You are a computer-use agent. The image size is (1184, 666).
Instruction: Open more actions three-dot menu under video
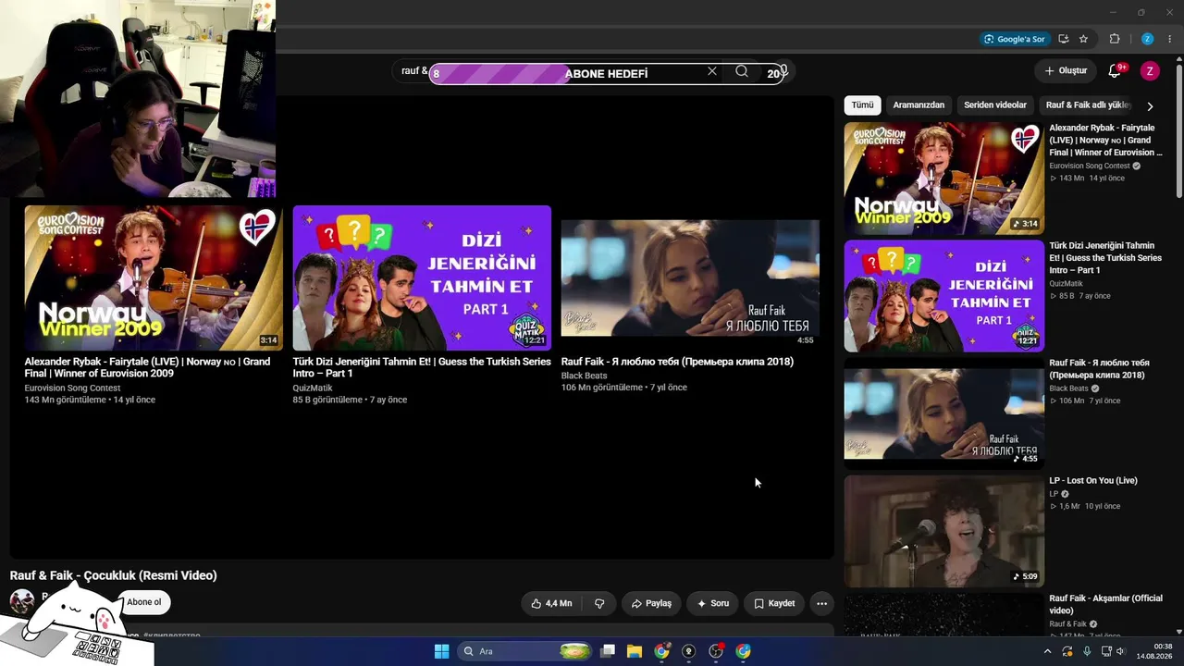821,603
